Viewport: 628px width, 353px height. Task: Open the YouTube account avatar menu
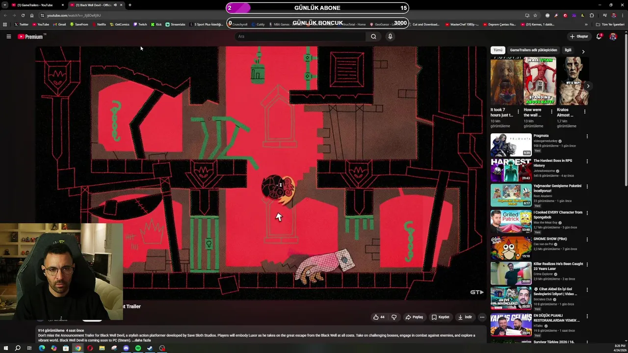pos(613,36)
